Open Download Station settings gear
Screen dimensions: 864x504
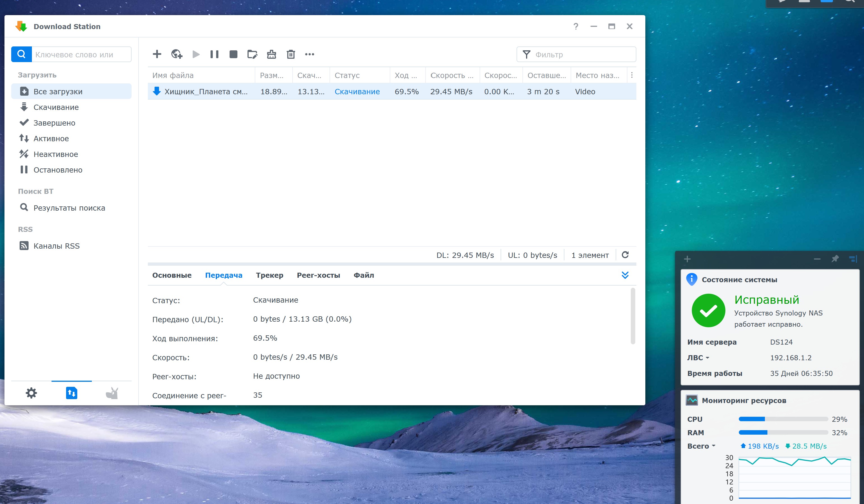pos(31,393)
